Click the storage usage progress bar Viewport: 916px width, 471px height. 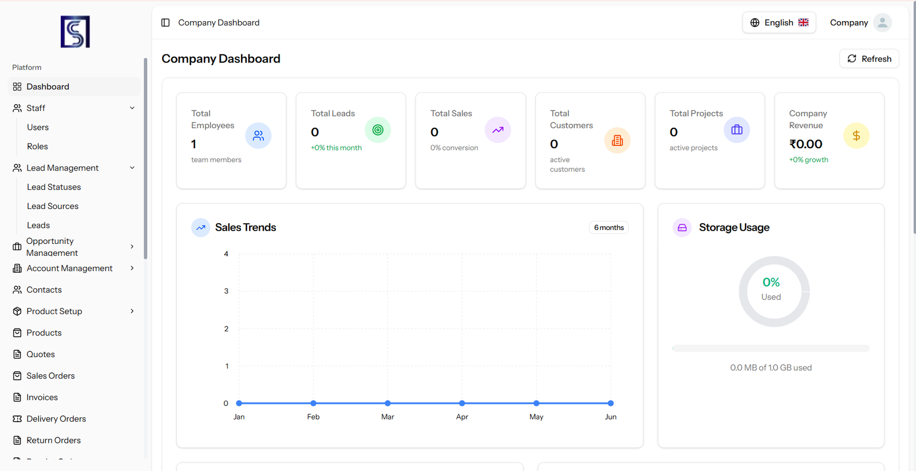771,348
